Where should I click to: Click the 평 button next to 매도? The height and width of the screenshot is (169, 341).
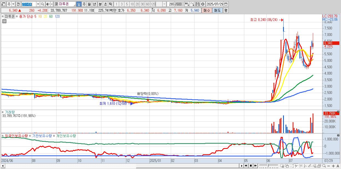tap(226, 10)
